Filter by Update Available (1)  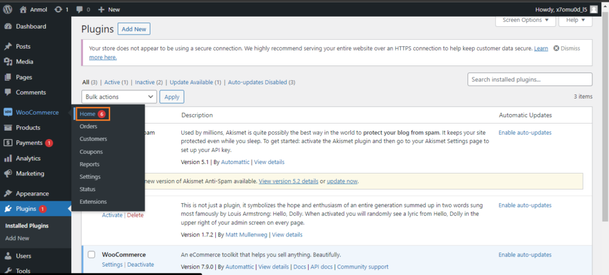pos(195,82)
